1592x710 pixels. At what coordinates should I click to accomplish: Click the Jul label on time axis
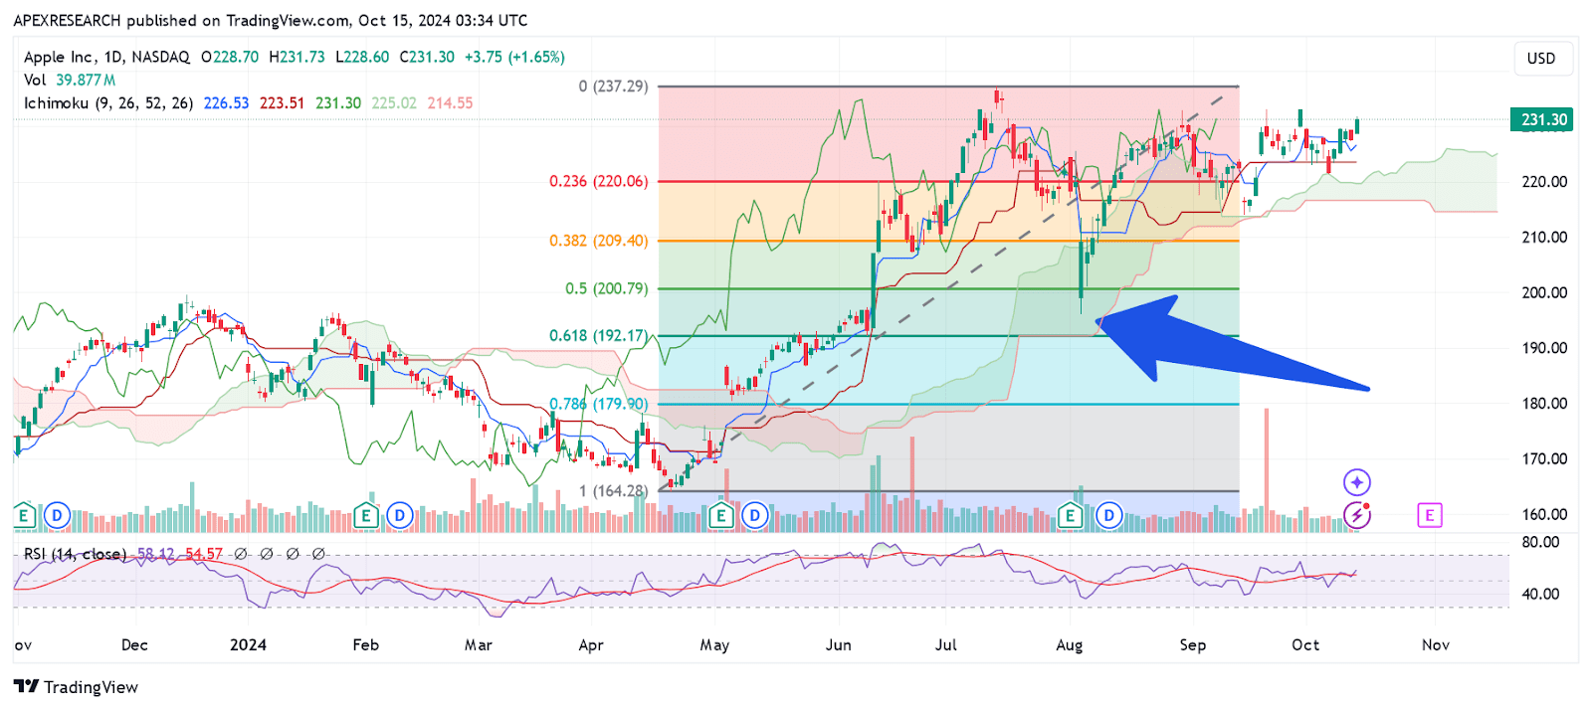[x=946, y=644]
